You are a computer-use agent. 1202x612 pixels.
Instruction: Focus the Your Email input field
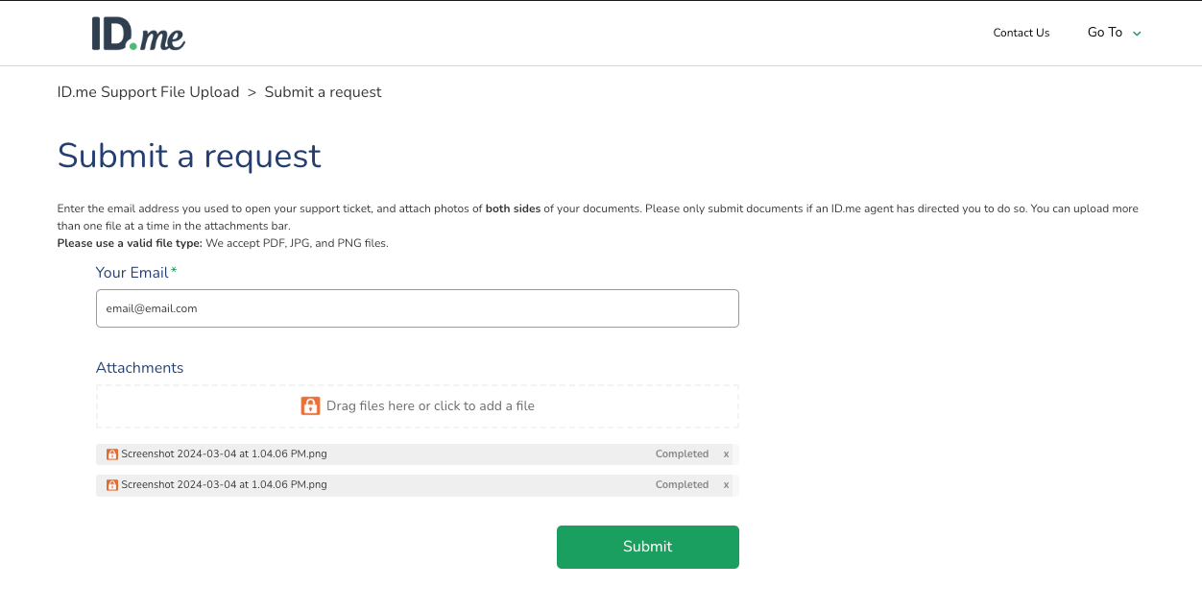417,308
